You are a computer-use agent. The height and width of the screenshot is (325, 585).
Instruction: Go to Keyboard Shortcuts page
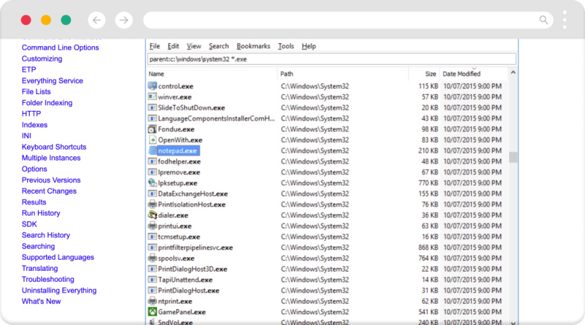(x=53, y=147)
